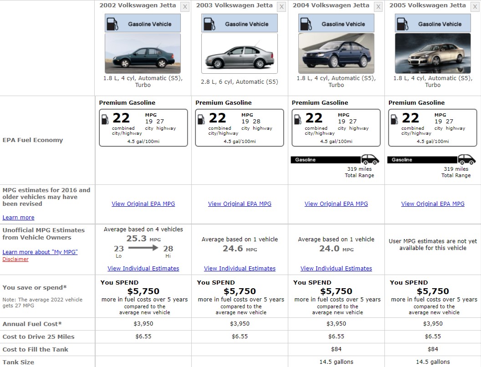This screenshot has width=481, height=367.
Task: Click gas pump icon for 2003 Jetta Gasoline Vehicle
Action: pyautogui.click(x=209, y=24)
